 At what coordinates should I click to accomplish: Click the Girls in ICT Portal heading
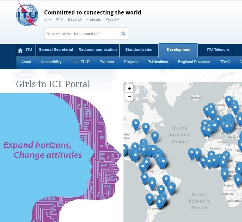(53, 84)
